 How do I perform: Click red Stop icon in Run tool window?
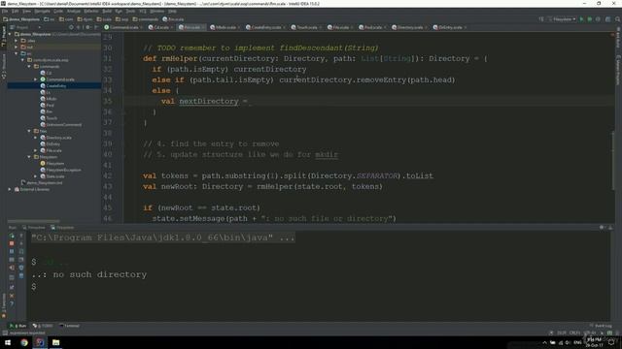tap(12, 243)
